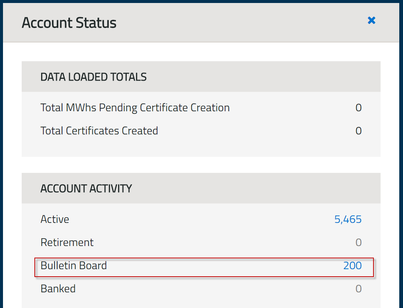
Task: Select the Account Status title text
Action: pos(69,23)
